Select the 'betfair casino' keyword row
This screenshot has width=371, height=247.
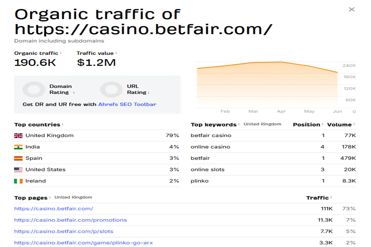[x=273, y=136]
